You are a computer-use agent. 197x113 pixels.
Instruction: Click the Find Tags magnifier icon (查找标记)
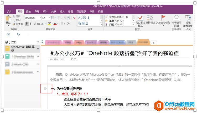tap(150, 18)
